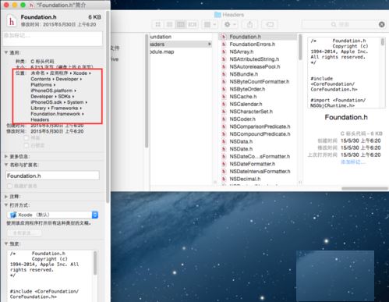Open the gear action menu
389x302 pixels.
click(230, 24)
